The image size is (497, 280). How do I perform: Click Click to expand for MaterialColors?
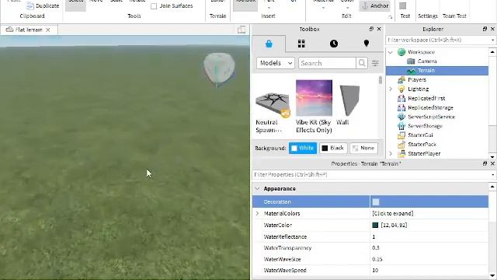[x=393, y=213]
